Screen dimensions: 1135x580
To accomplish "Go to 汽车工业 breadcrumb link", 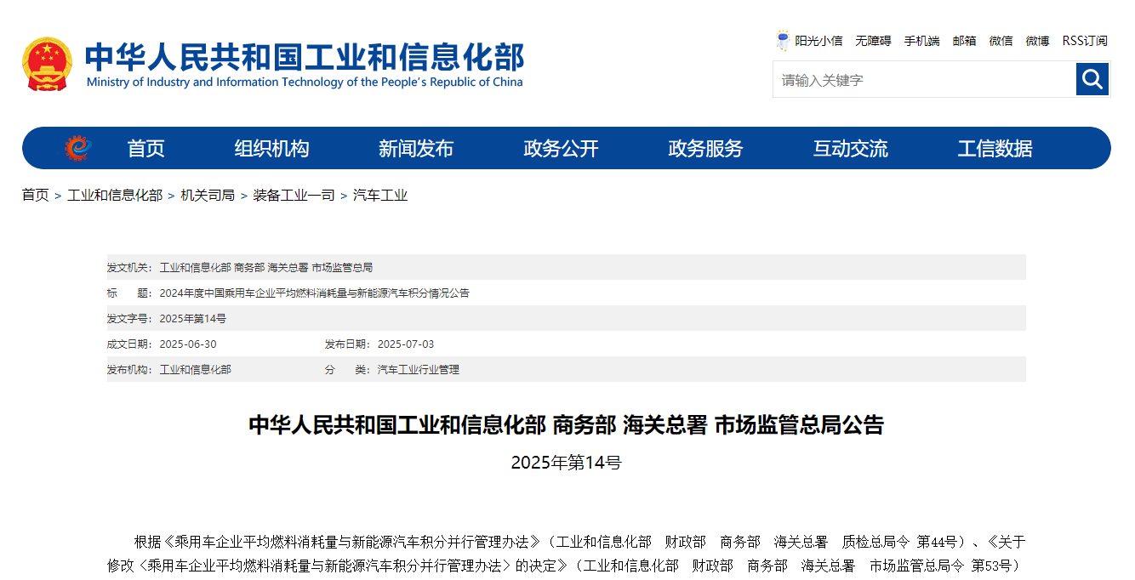I will pos(380,195).
